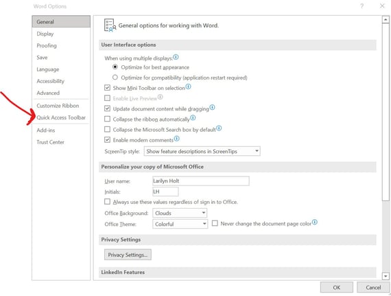Open the Display category
Viewport: 391px width, 296px height.
click(61, 34)
